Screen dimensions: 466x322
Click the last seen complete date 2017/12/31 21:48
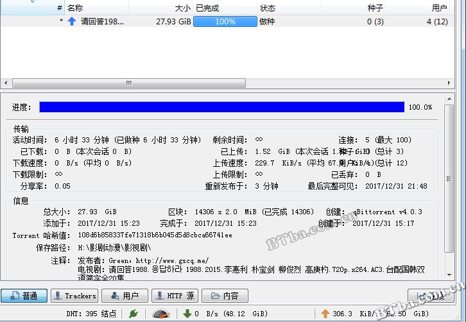pos(396,186)
